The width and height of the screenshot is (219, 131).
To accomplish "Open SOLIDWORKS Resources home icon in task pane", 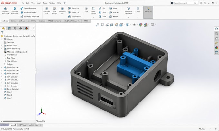I will click(x=216, y=29).
